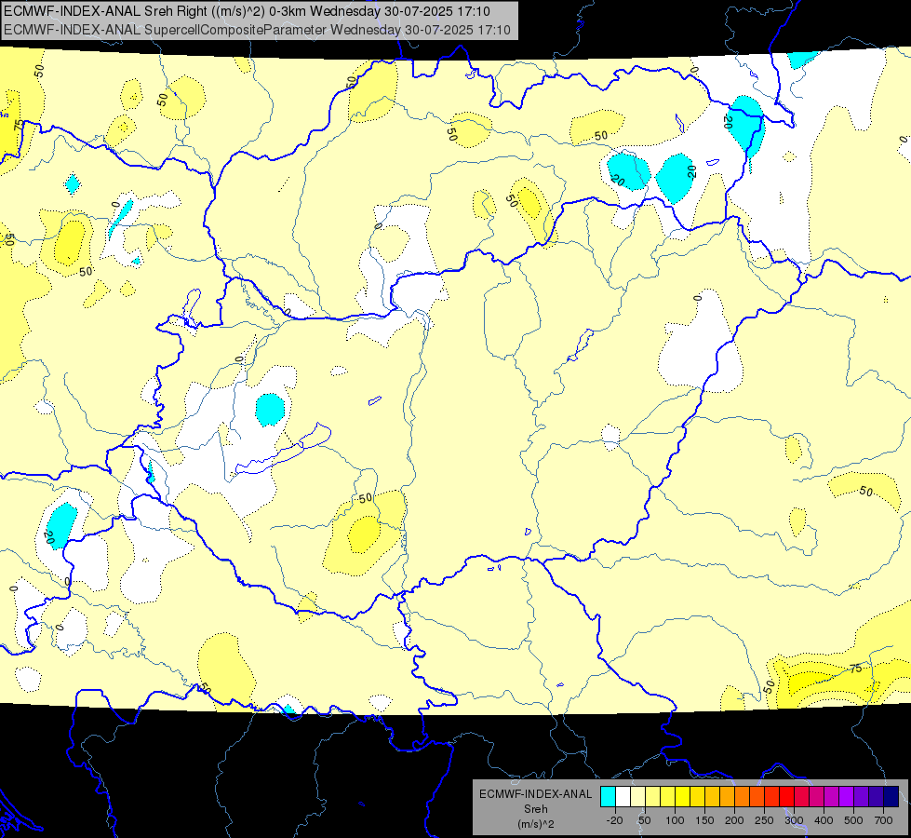This screenshot has width=911, height=838.
Task: Click the 500 tick label in legend scale
Action: click(853, 820)
